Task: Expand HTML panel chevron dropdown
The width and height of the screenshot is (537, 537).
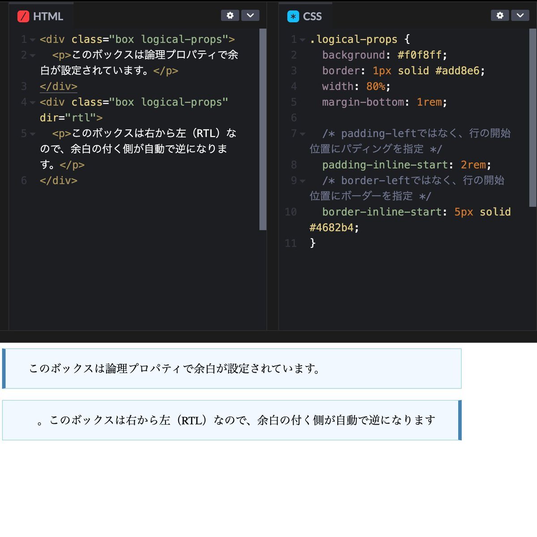Action: tap(250, 16)
